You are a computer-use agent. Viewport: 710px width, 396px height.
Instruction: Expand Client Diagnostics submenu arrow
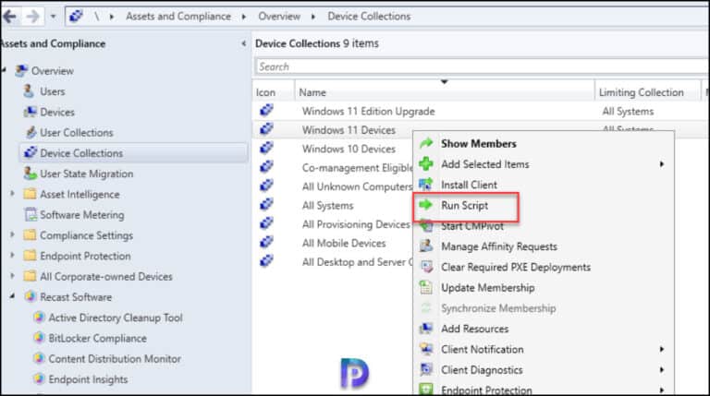pyautogui.click(x=662, y=370)
